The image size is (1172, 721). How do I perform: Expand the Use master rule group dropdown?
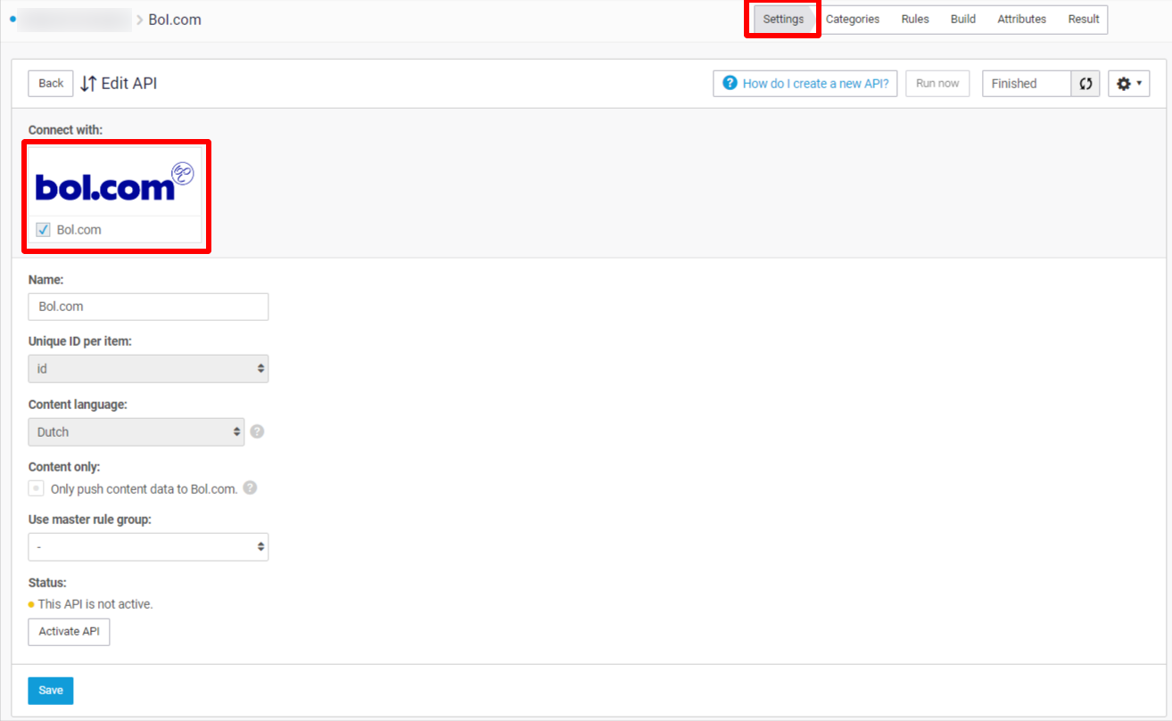[x=148, y=547]
